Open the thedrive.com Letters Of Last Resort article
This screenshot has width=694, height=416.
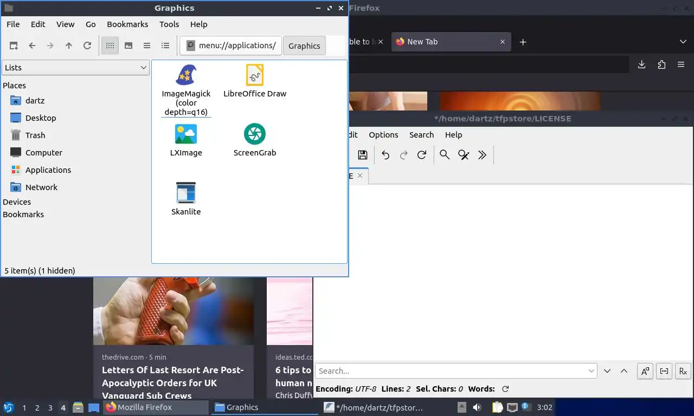[x=173, y=383]
